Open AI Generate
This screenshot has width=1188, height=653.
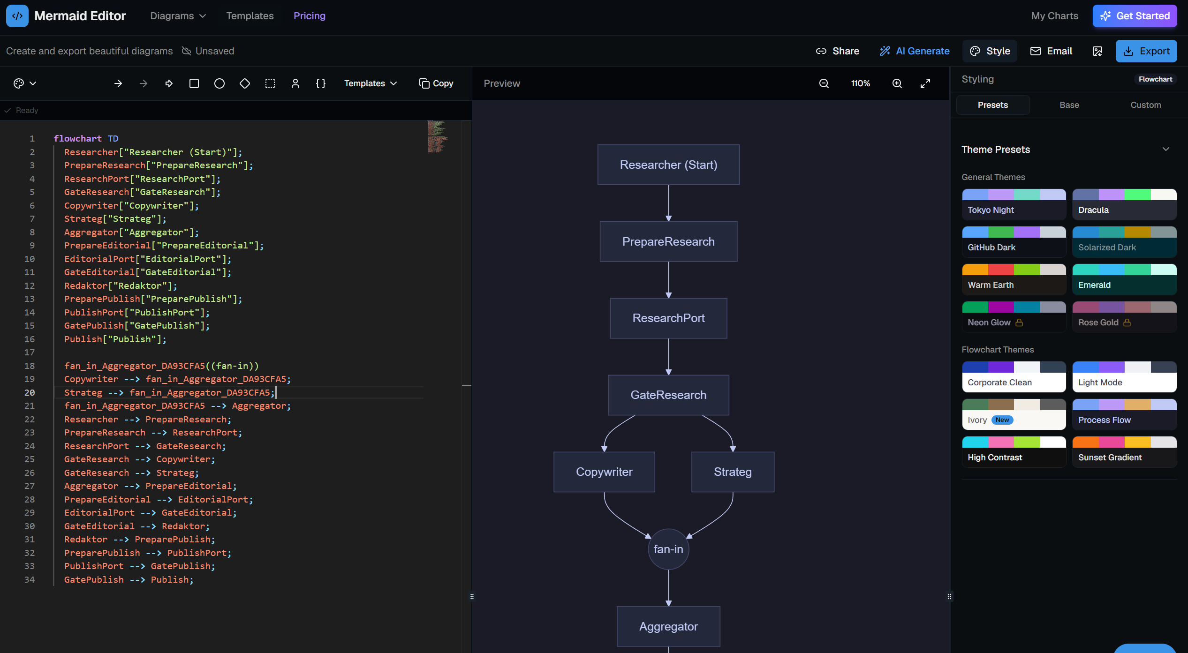coord(915,51)
